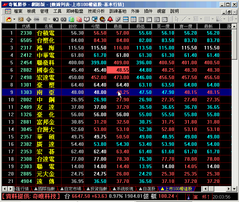Click stock code 2498 for 宏達電
This screenshot has height=202, width=239.
tap(26, 77)
